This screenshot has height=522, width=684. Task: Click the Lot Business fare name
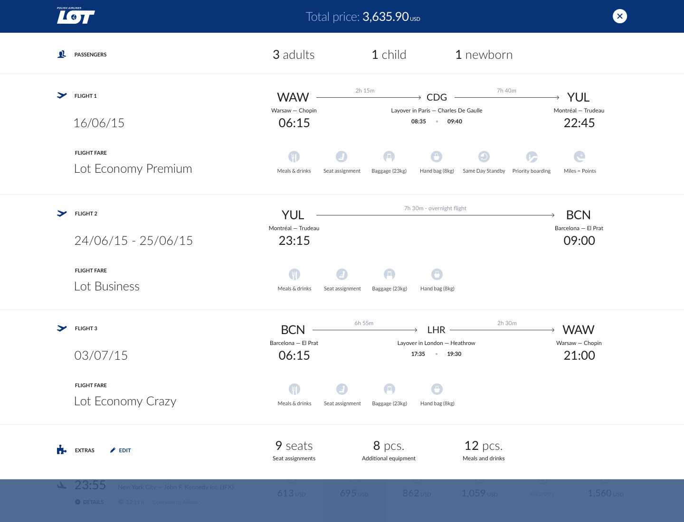[x=107, y=286]
